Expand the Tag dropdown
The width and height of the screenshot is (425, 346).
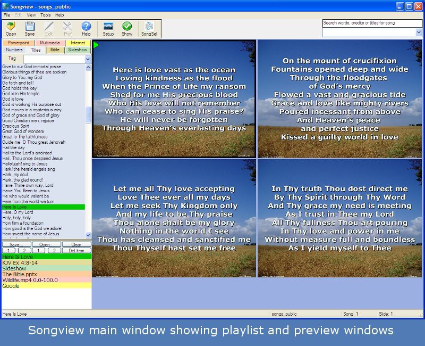click(88, 59)
